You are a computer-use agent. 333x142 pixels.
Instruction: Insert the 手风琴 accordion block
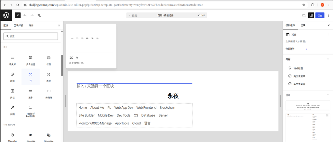(x=13, y=60)
